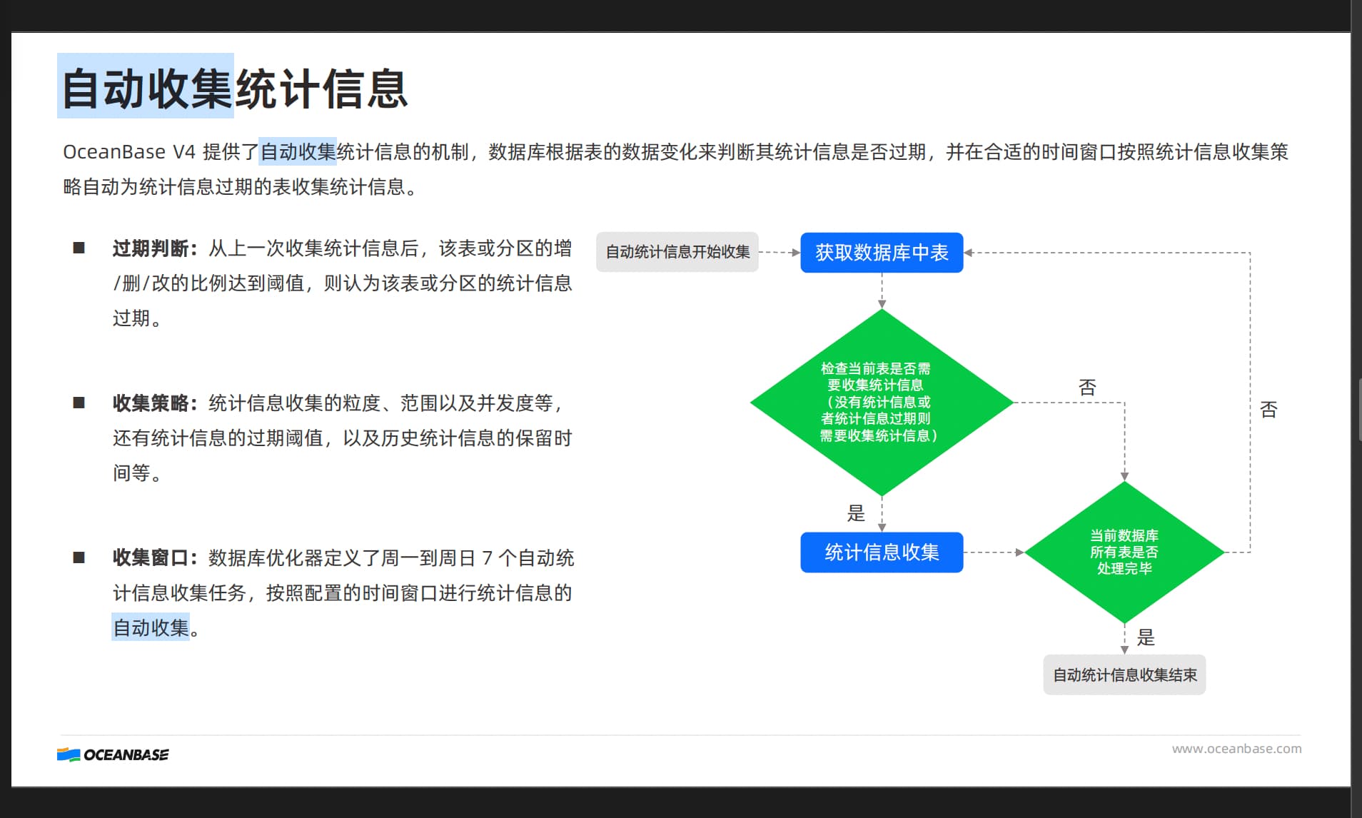Select the green diamond 当前数据库所有表是否处理完毕
Viewport: 1362px width, 818px height.
(x=1124, y=552)
